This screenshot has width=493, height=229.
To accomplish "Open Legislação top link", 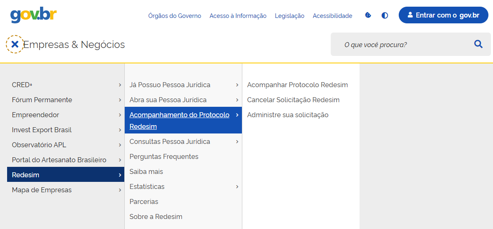I will 289,16.
